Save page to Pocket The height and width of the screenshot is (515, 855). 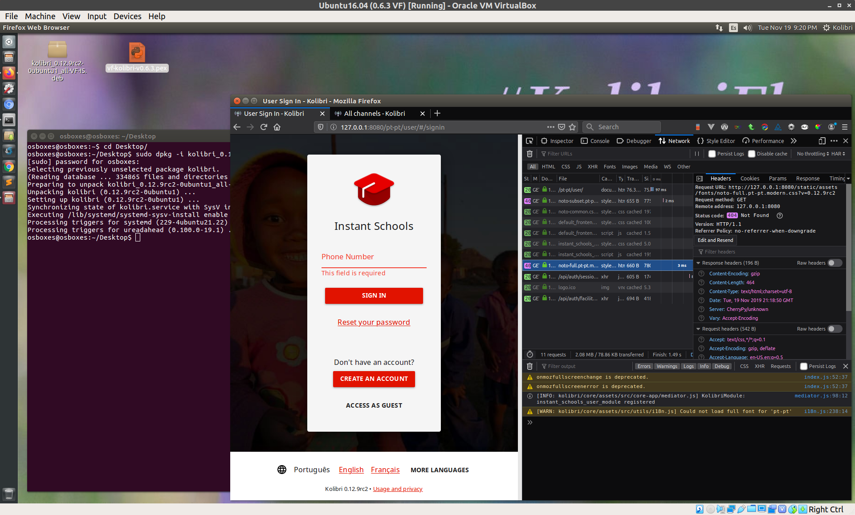[562, 127]
